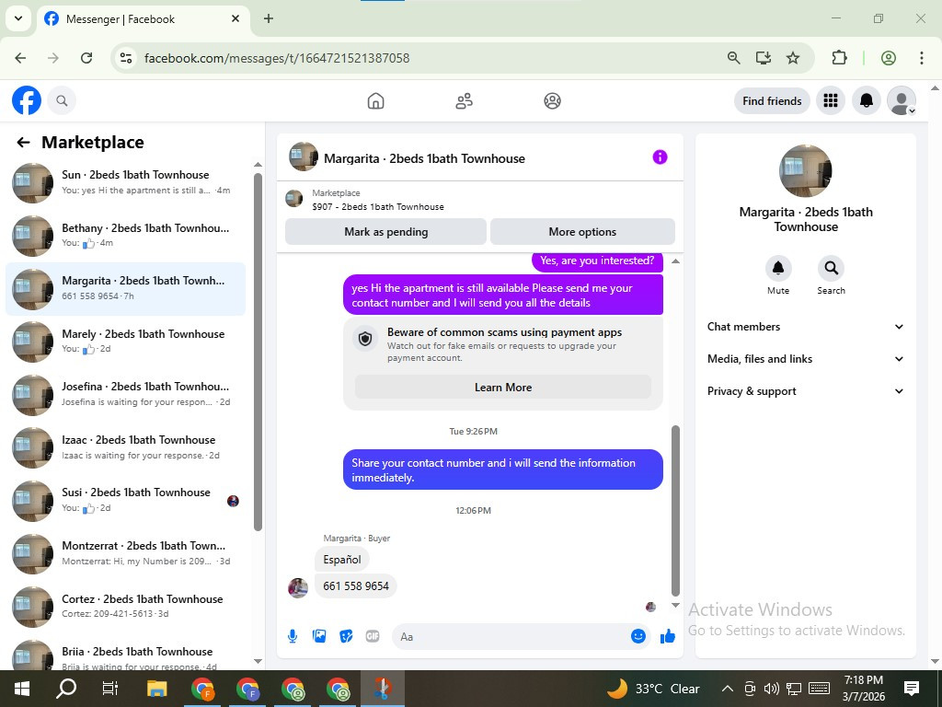Go to the Home feed icon
This screenshot has height=707, width=942.
(375, 101)
